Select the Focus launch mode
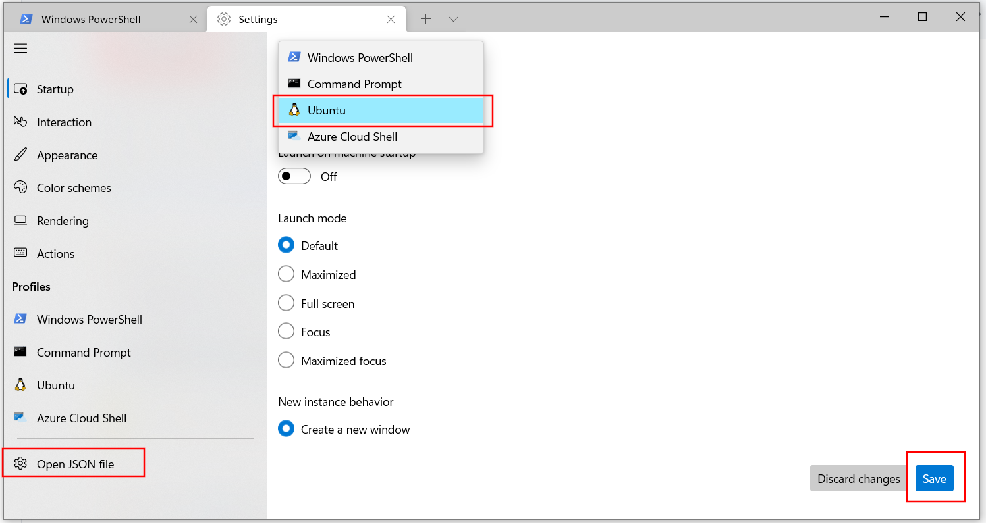 point(286,332)
